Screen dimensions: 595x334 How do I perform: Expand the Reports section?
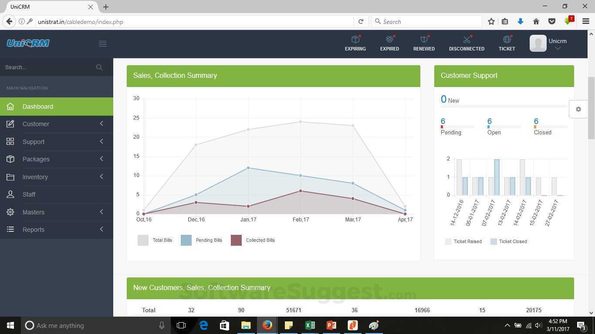pyautogui.click(x=34, y=229)
